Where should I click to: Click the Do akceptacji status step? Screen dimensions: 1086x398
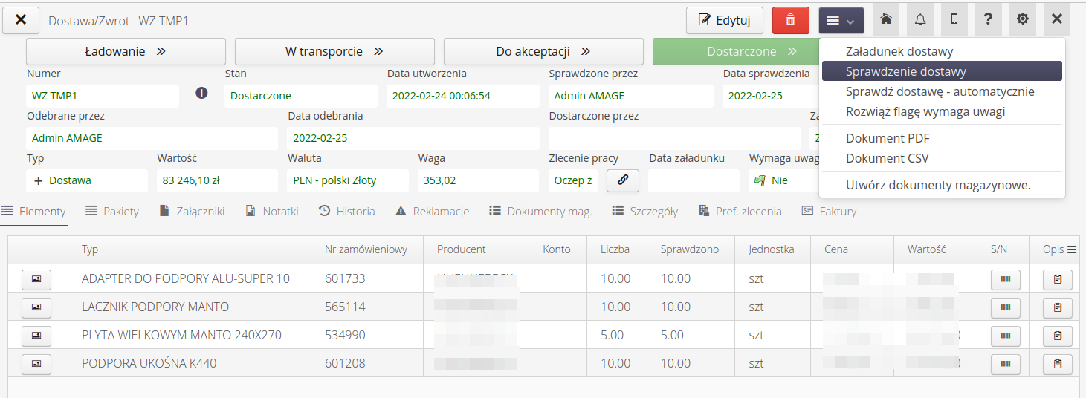click(543, 52)
